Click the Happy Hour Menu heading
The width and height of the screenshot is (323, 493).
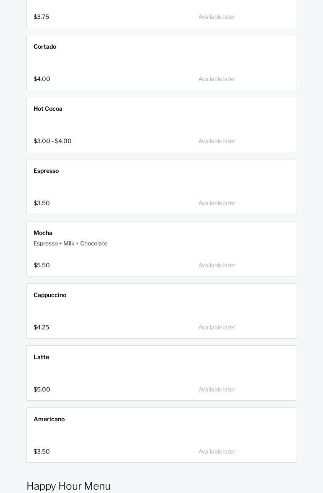point(68,486)
